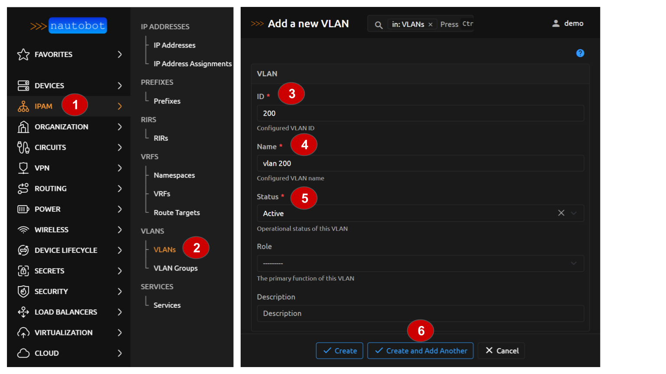Open help with the blue question mark icon
Image resolution: width=666 pixels, height=374 pixels.
point(580,53)
